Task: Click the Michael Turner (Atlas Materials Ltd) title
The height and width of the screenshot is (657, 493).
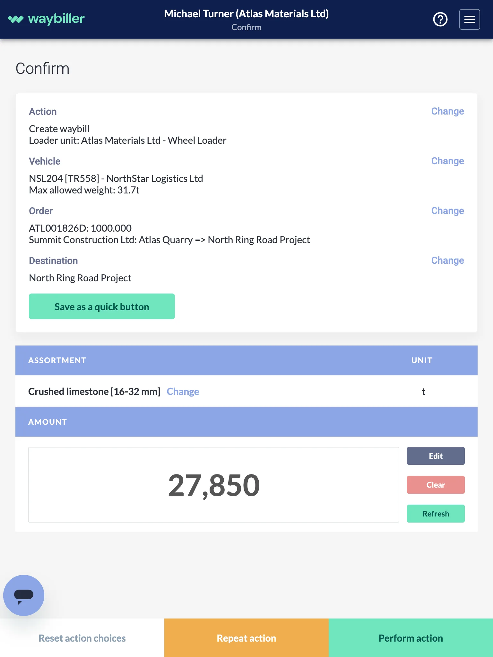Action: click(x=246, y=14)
